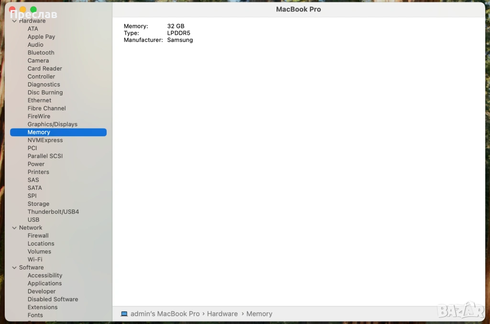This screenshot has height=324, width=490.
Task: Click the yellow minimize window button
Action: tap(22, 10)
